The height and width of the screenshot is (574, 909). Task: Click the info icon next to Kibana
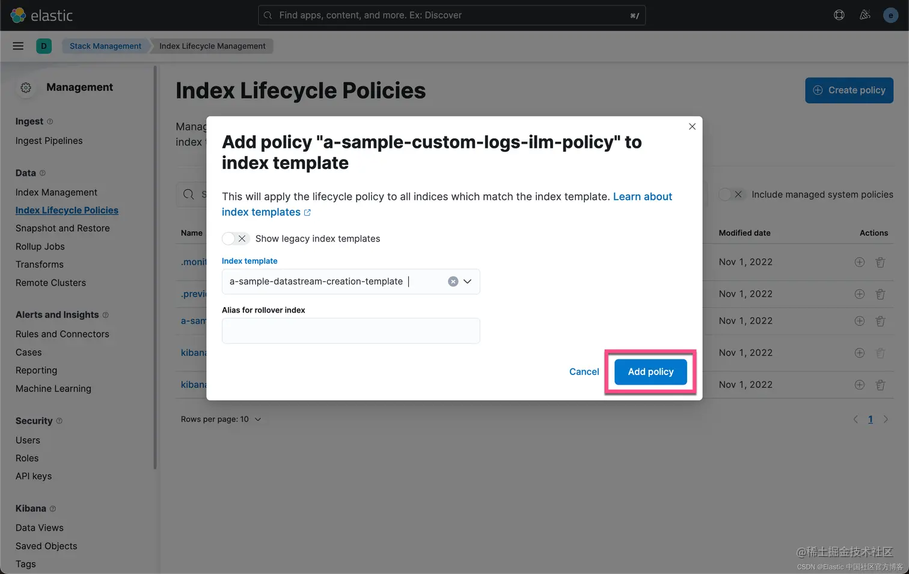coord(53,508)
